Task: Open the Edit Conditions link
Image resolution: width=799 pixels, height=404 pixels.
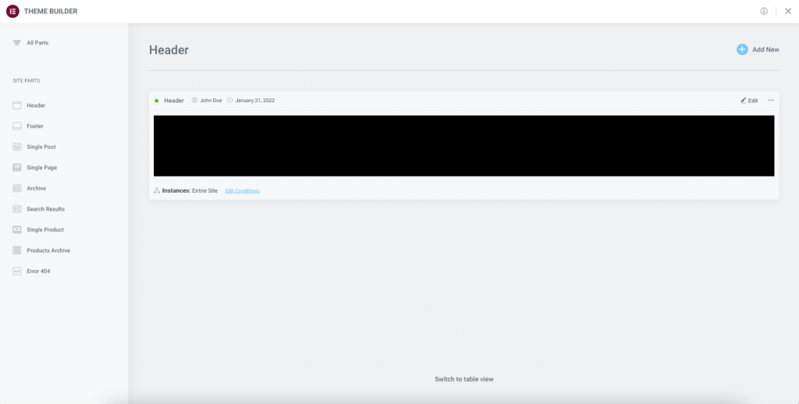Action: click(x=242, y=191)
